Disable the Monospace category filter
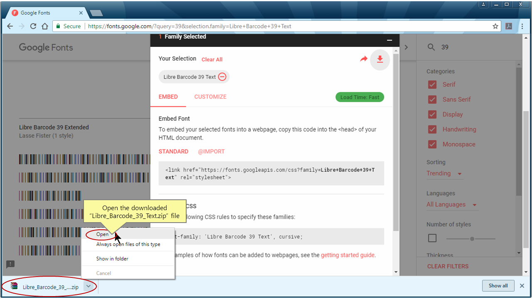Image resolution: width=532 pixels, height=299 pixels. [x=432, y=144]
